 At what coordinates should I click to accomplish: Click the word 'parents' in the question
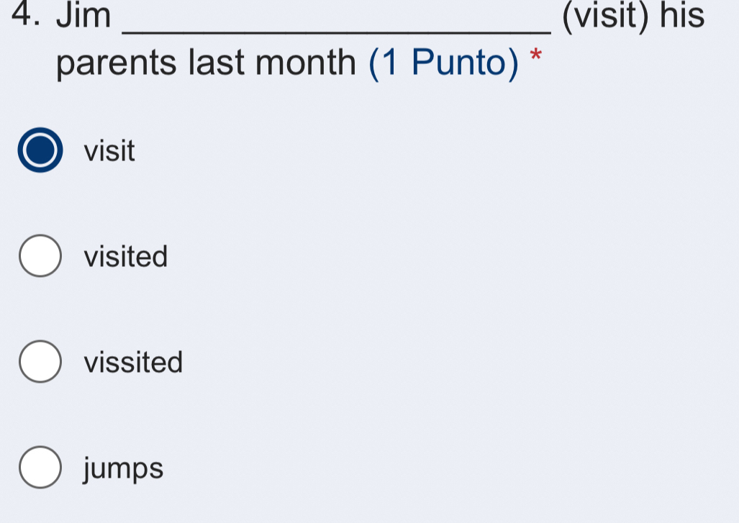(x=117, y=64)
